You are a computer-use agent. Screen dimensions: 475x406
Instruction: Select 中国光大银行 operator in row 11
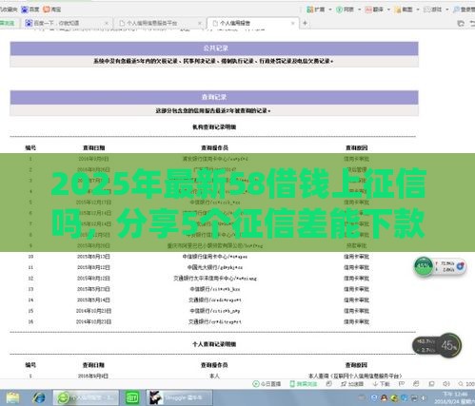[x=215, y=267]
